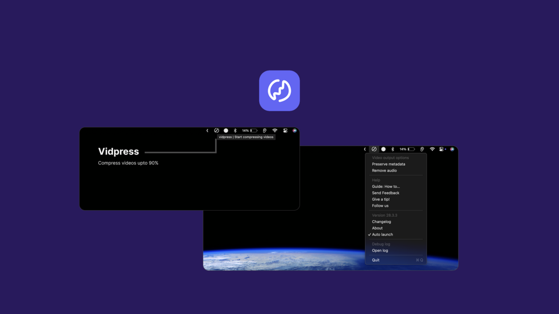Screen dimensions: 559x314
Task: Click the white circle icon in the dropdown panel's menu bar
Action: (383, 149)
